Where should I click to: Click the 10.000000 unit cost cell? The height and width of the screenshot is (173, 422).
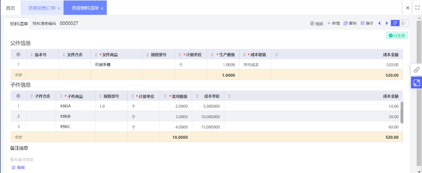[208, 116]
